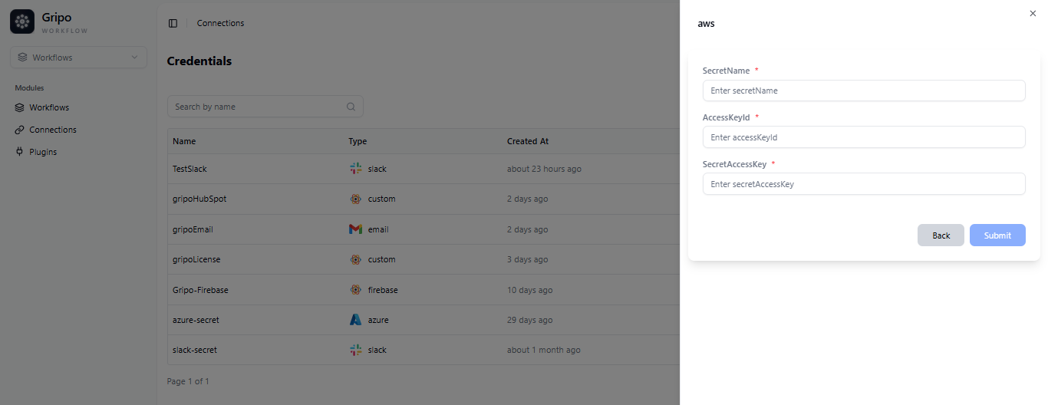Click the custom icon in gripoLicense row

pyautogui.click(x=355, y=259)
